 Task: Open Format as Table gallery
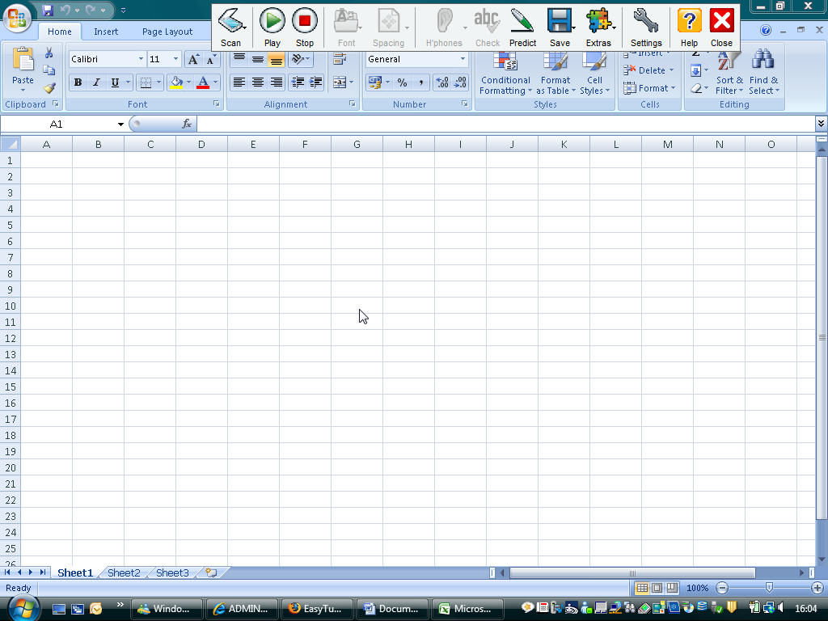point(556,74)
